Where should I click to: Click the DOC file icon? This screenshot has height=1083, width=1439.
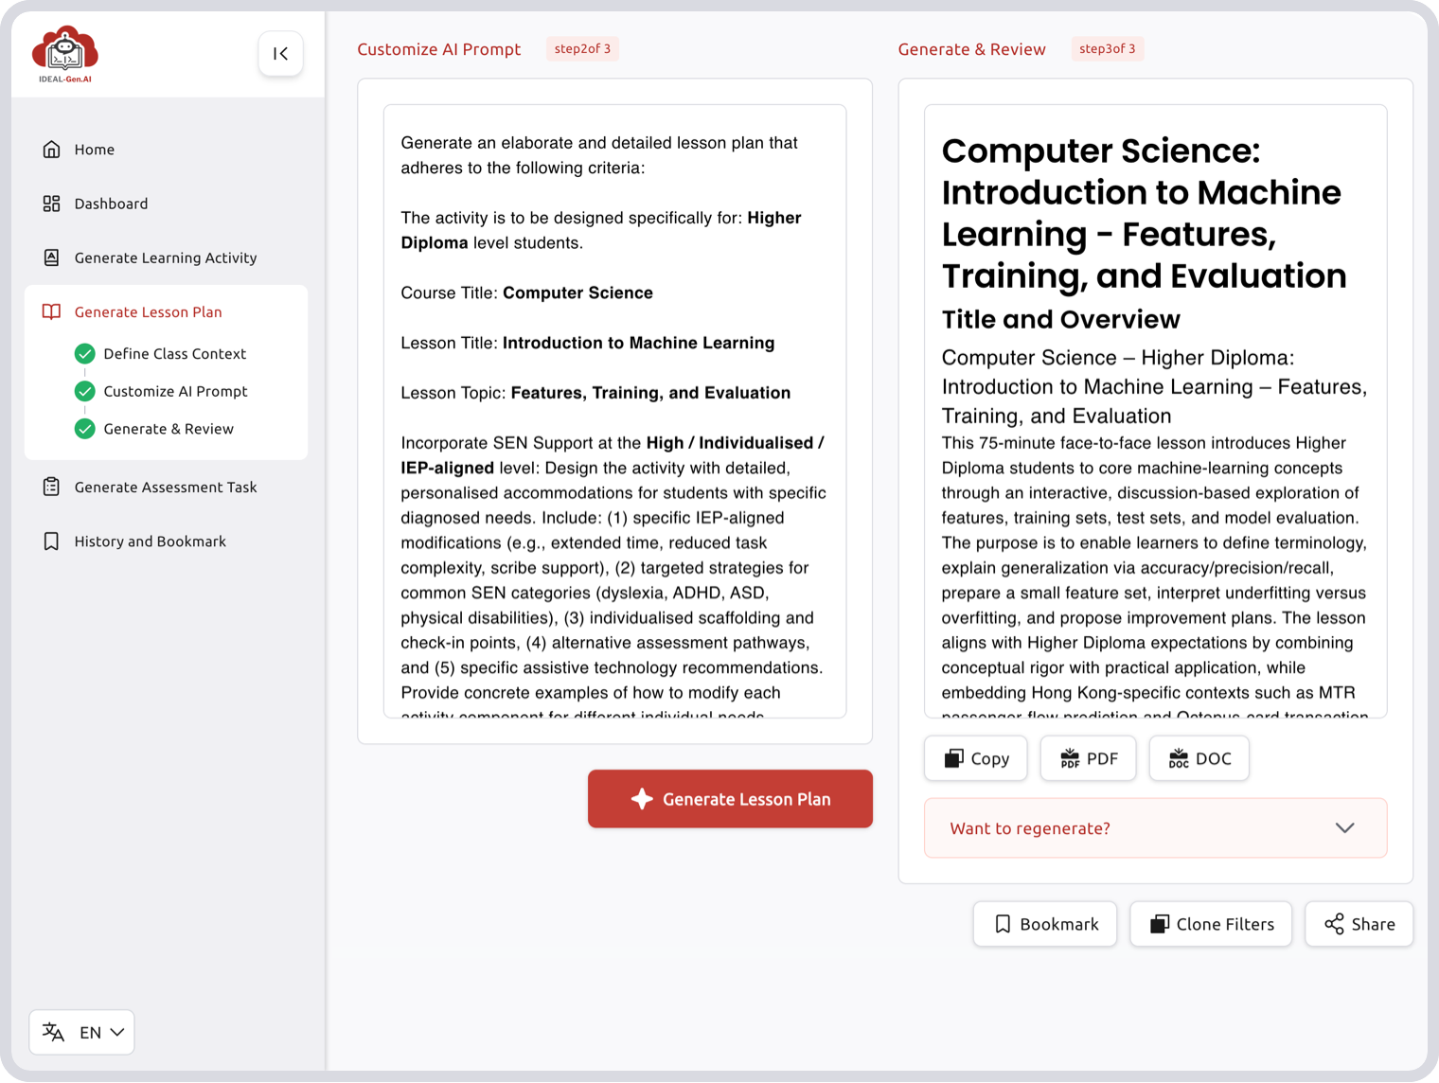1179,758
